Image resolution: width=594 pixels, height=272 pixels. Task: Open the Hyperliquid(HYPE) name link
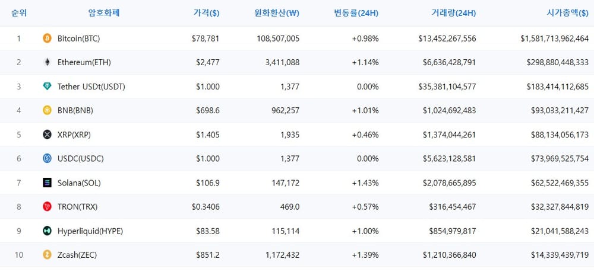[90, 231]
